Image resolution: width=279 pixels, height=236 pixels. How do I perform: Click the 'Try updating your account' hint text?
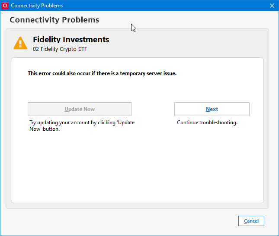(82, 126)
